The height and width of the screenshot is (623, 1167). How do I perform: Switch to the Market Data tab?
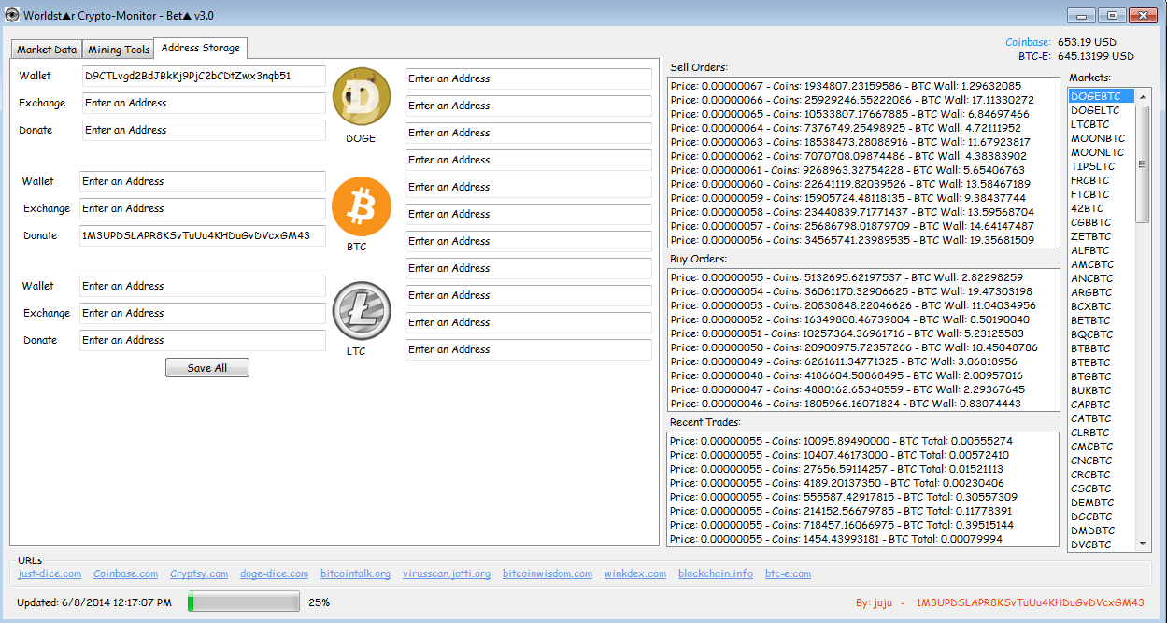[47, 50]
